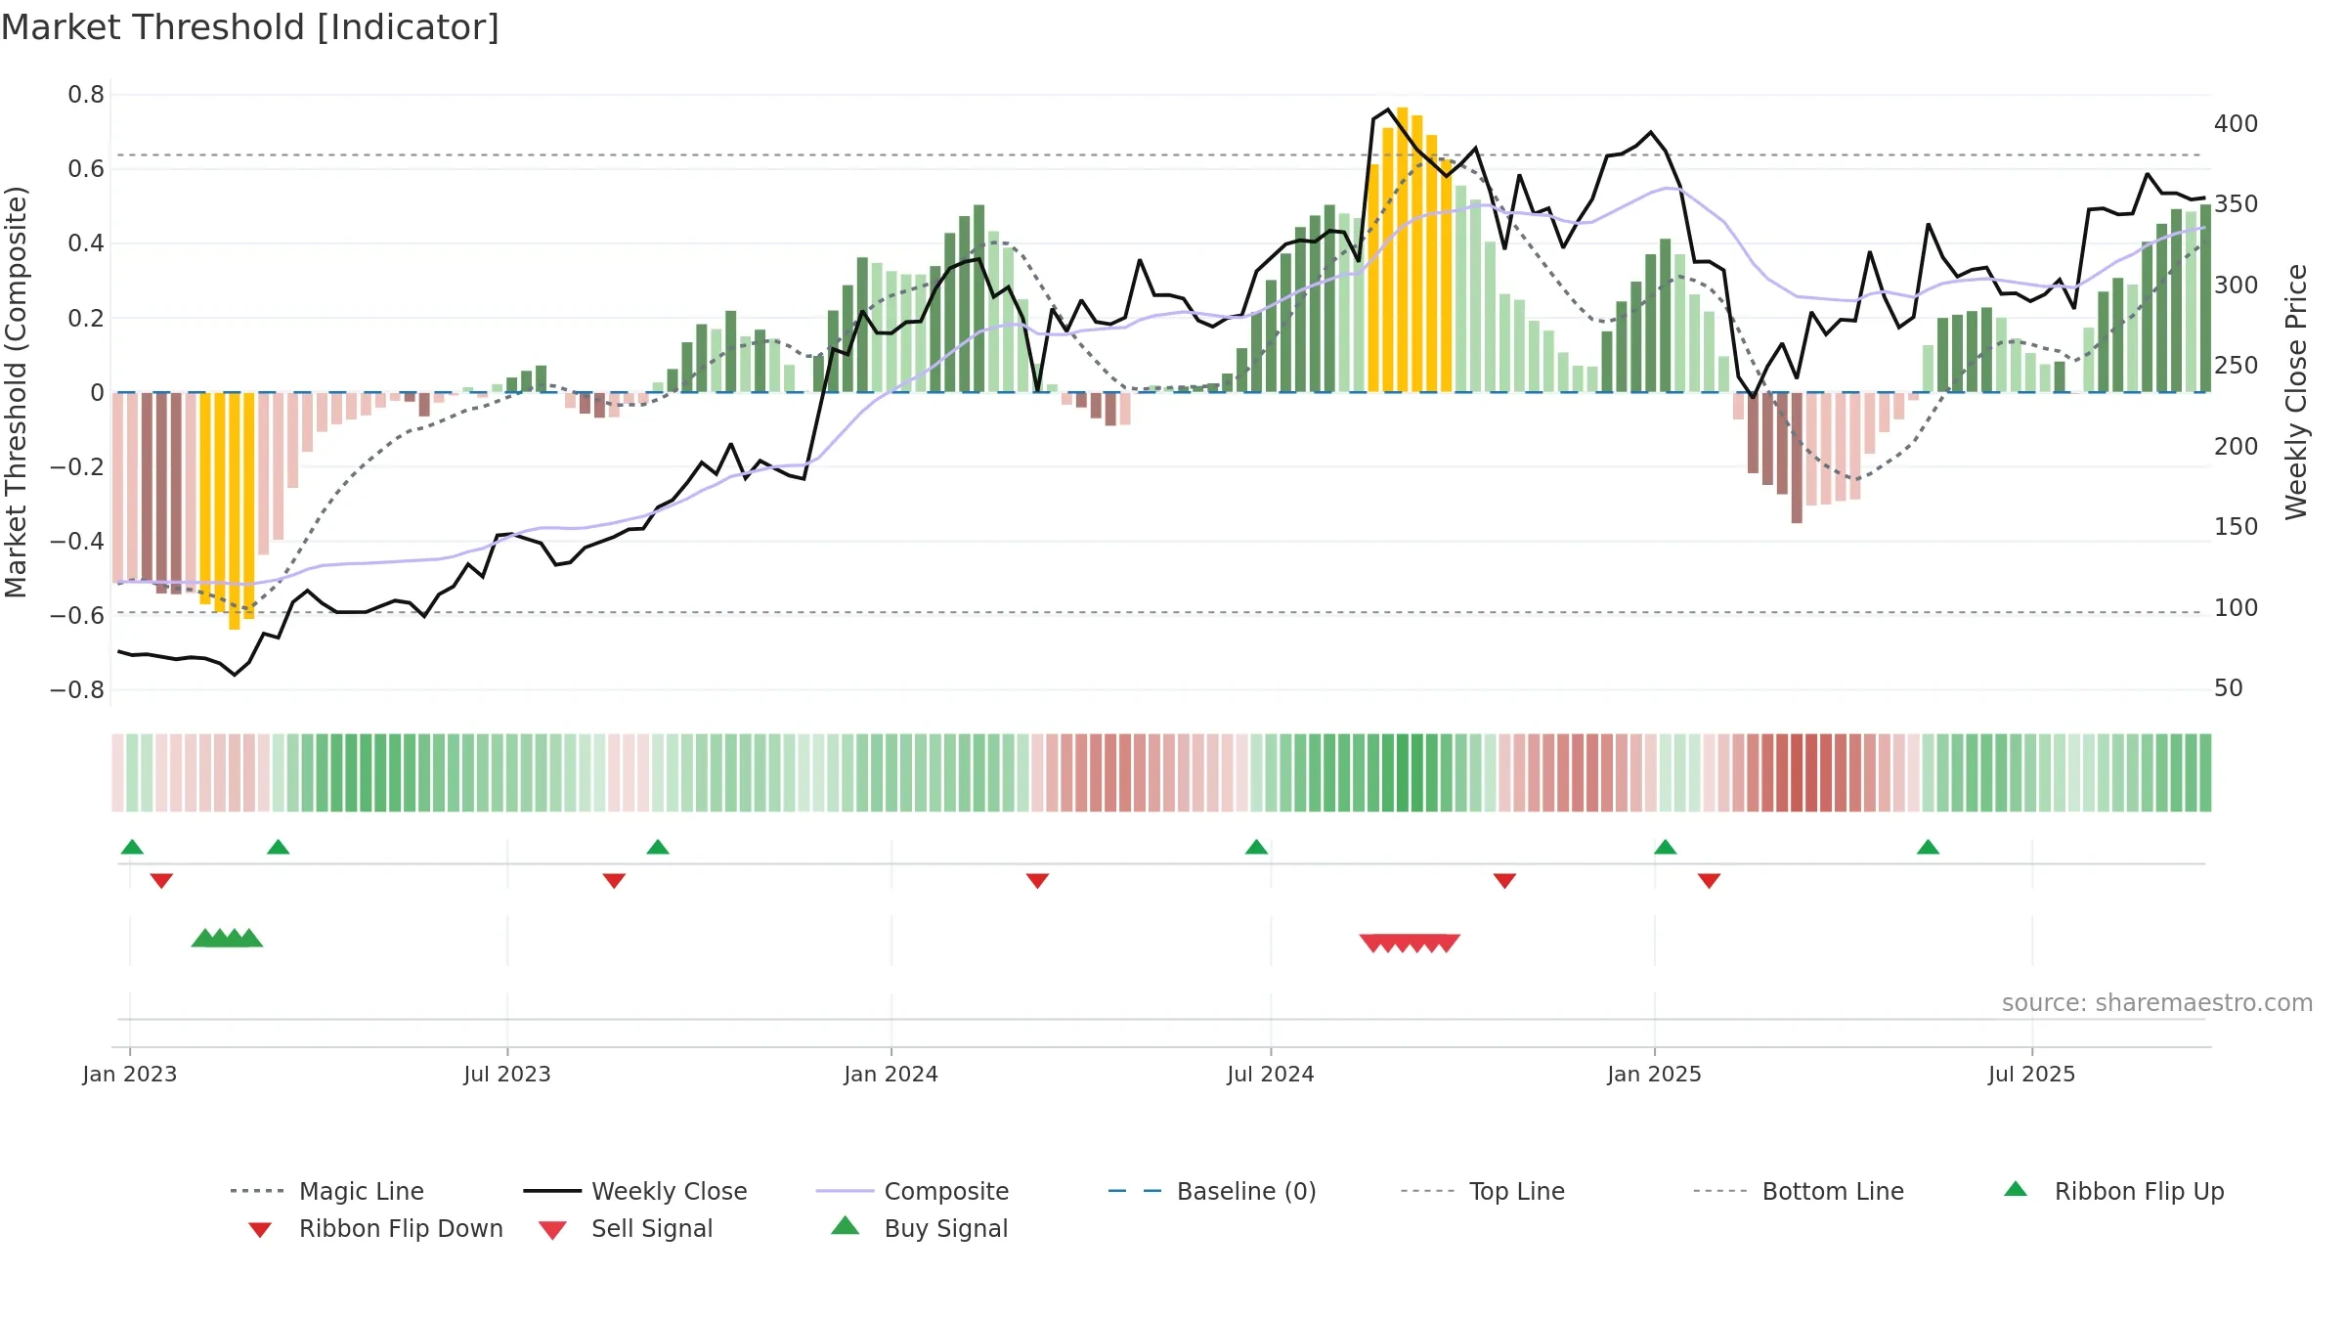Click the lowest yellow bar in February 2023
Image resolution: width=2346 pixels, height=1320 pixels.
coord(235,510)
